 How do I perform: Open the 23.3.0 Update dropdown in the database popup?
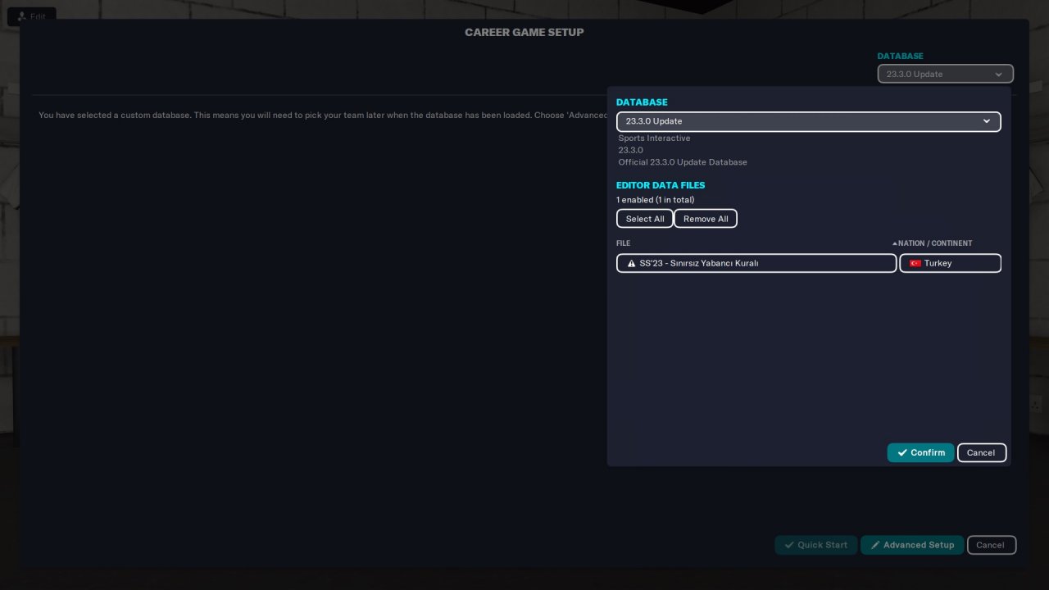click(x=809, y=121)
